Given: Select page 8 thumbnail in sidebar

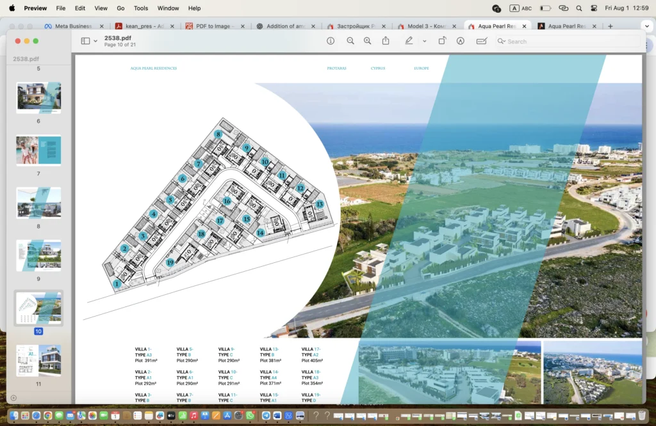Looking at the screenshot, I should pyautogui.click(x=38, y=203).
